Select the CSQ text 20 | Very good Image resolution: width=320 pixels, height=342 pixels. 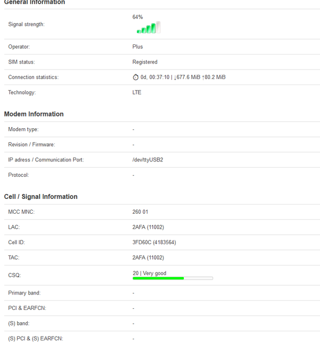(150, 273)
